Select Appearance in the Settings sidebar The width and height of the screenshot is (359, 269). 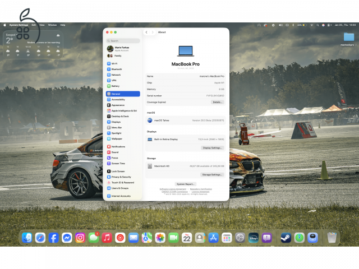point(123,105)
